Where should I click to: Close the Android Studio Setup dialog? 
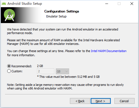(132, 4)
